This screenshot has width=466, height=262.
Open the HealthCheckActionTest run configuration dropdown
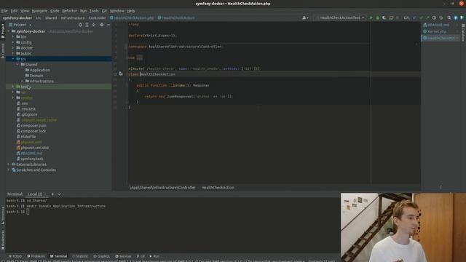341,17
